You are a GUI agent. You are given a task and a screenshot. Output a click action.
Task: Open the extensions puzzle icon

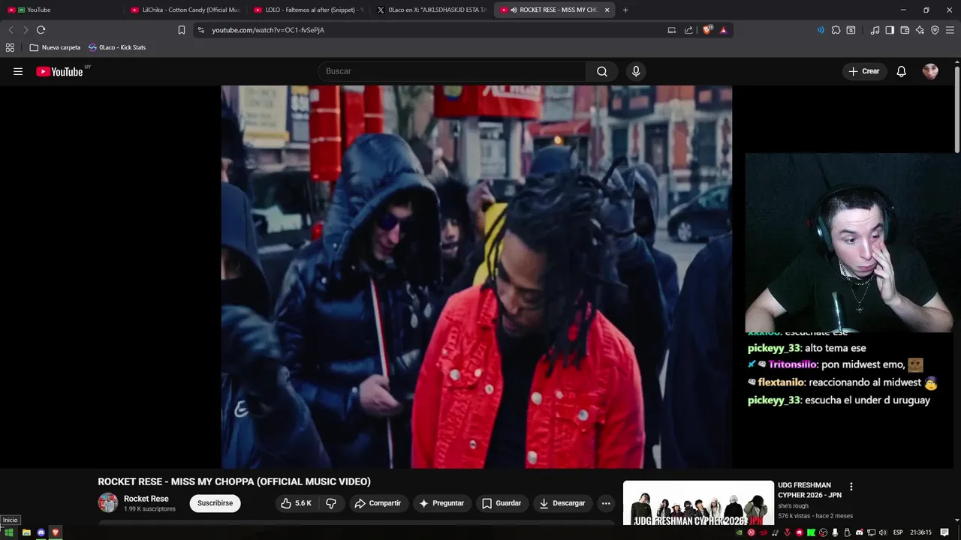836,30
